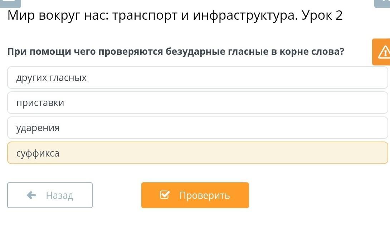Image resolution: width=390 pixels, height=230 pixels.
Task: Click the lesson title "Мир вокруг нас"
Action: [58, 15]
